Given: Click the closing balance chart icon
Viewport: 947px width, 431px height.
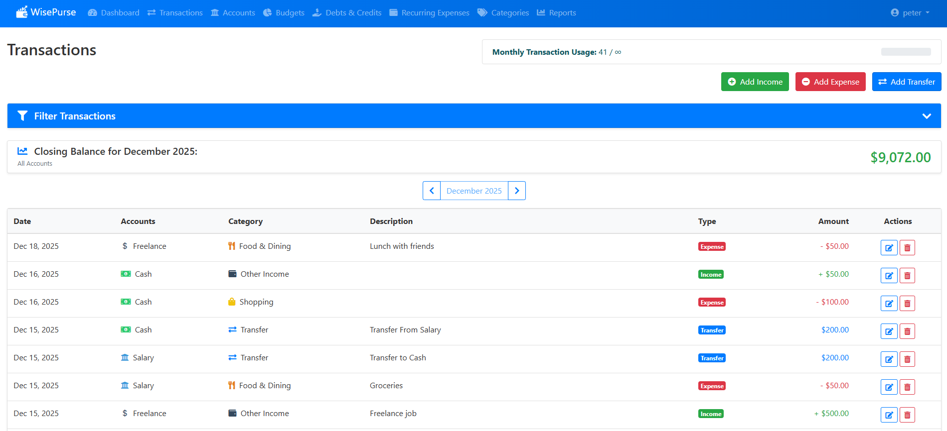Looking at the screenshot, I should tap(22, 151).
